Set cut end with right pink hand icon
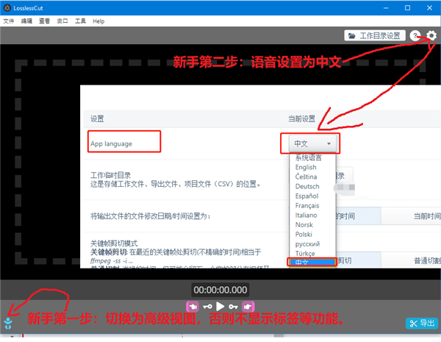The height and width of the screenshot is (342, 441). pos(248,307)
